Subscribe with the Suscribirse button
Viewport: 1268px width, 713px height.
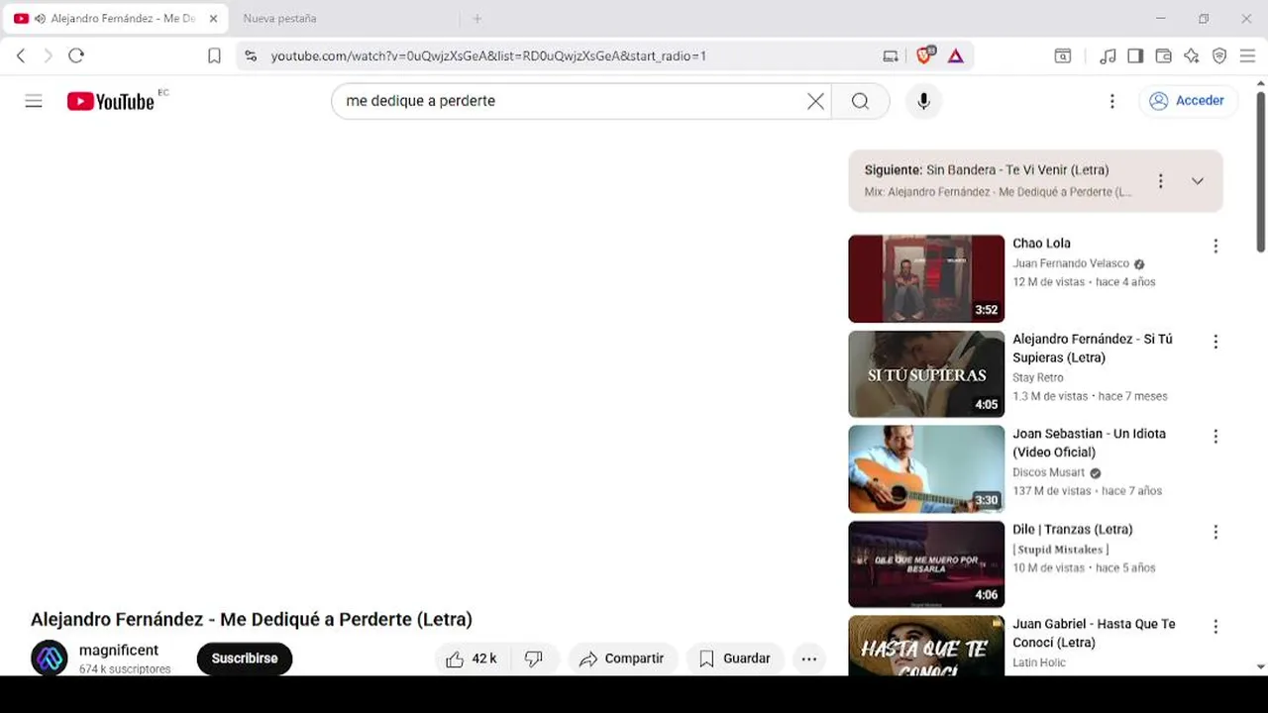245,659
